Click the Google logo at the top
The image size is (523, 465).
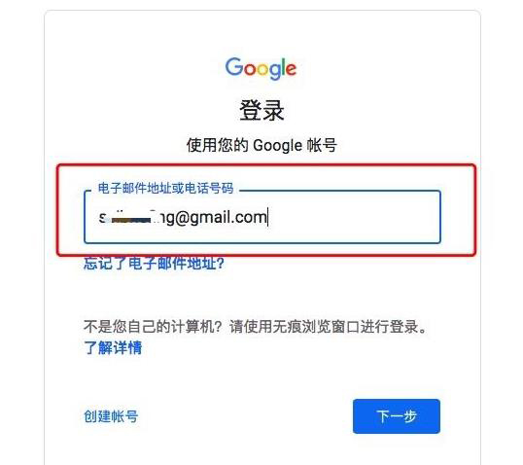click(x=261, y=68)
